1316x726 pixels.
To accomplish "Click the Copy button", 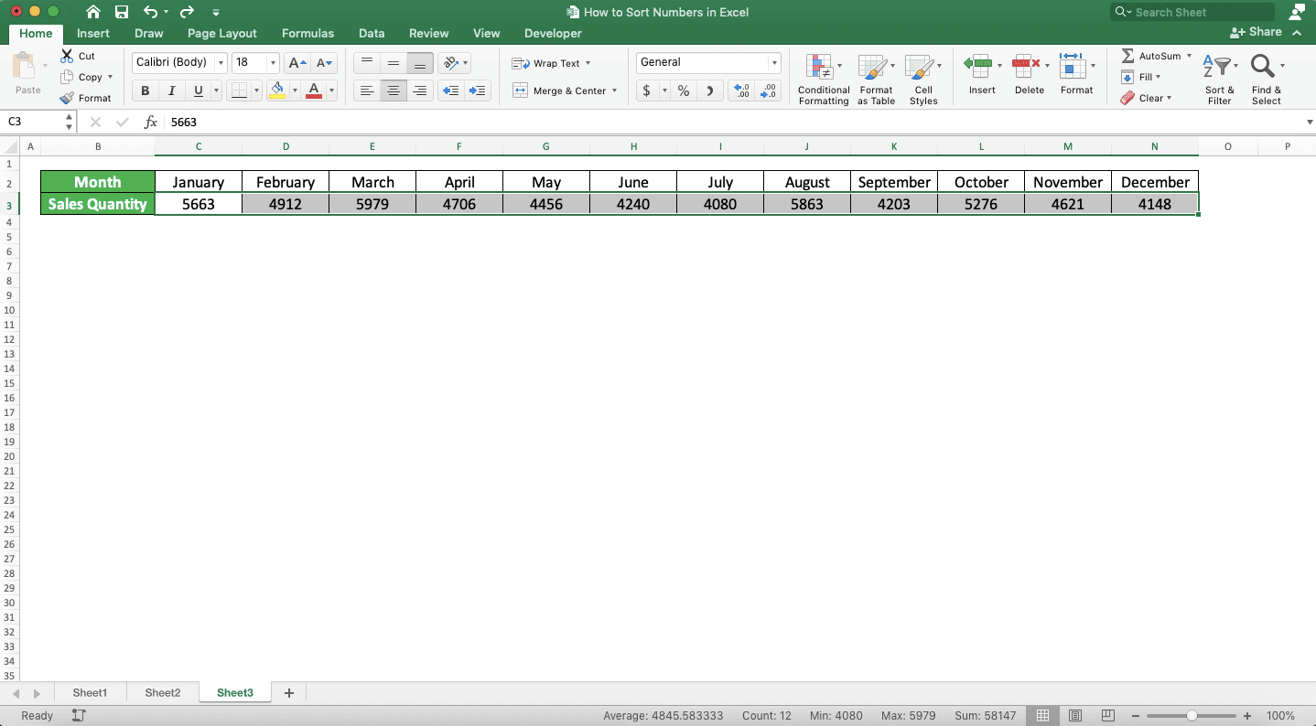I will [x=86, y=77].
